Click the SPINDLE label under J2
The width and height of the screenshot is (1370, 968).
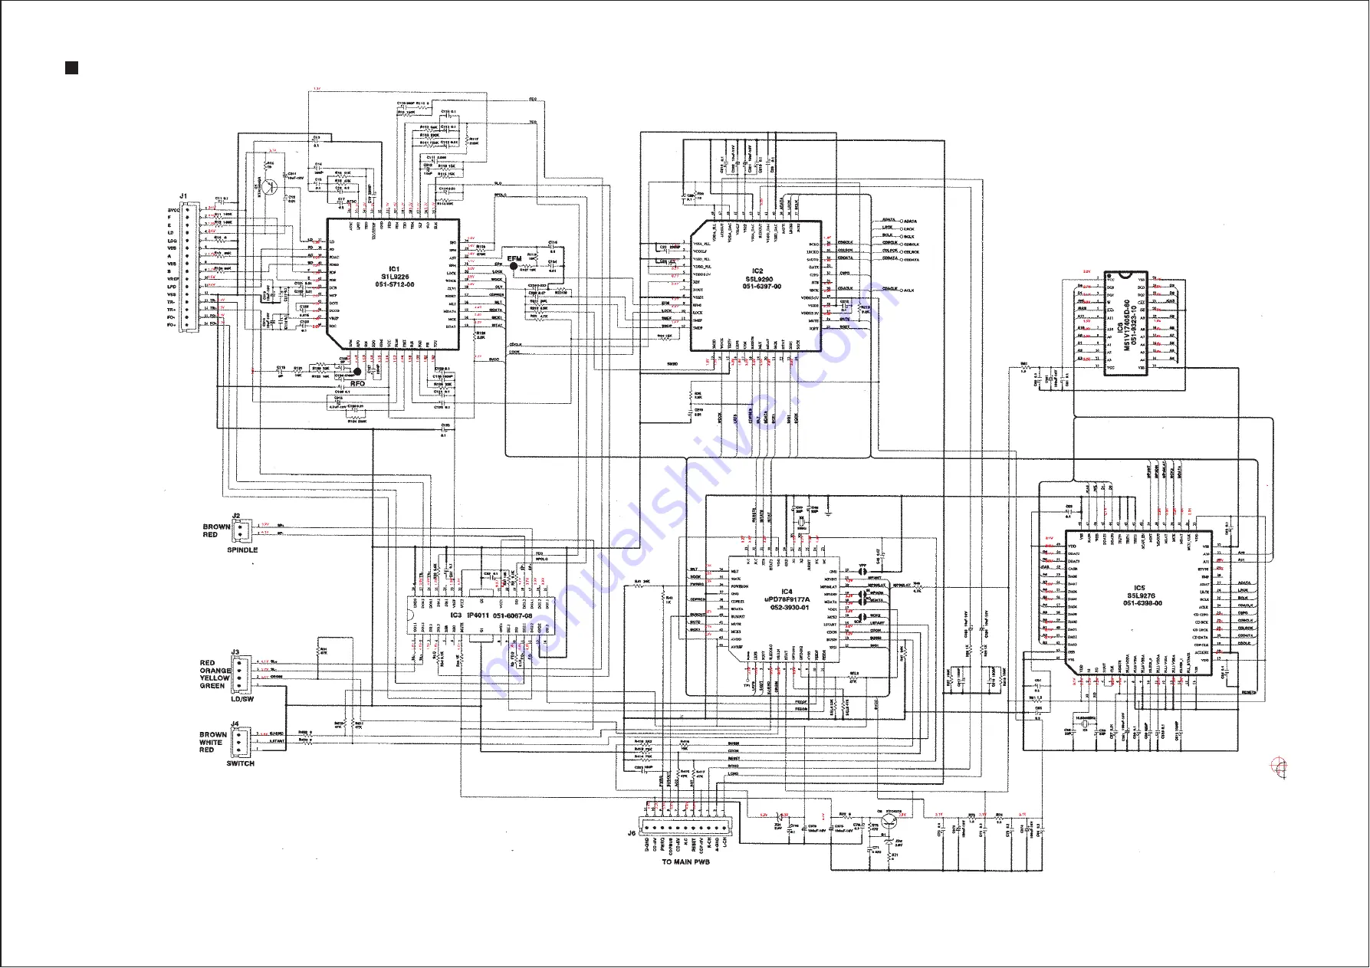242,550
